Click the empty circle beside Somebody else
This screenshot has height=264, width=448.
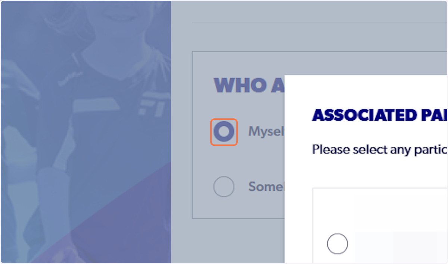coord(224,187)
